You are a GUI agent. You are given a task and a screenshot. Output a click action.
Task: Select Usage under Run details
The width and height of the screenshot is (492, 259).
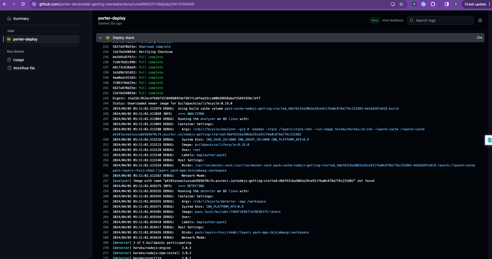pyautogui.click(x=19, y=60)
